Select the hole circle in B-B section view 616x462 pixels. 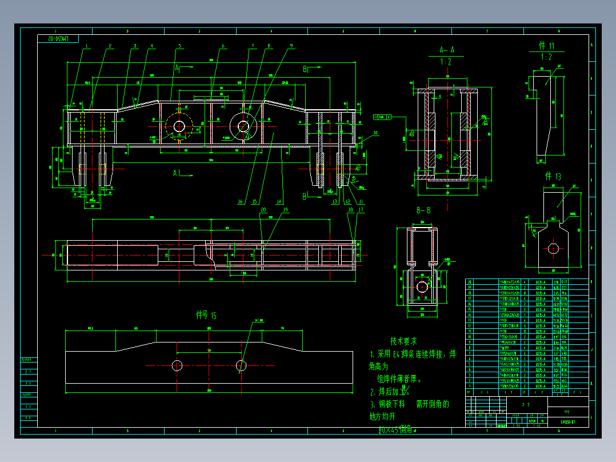tap(422, 287)
